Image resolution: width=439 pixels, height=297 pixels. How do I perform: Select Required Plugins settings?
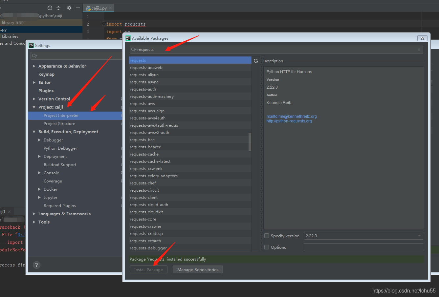click(x=60, y=206)
